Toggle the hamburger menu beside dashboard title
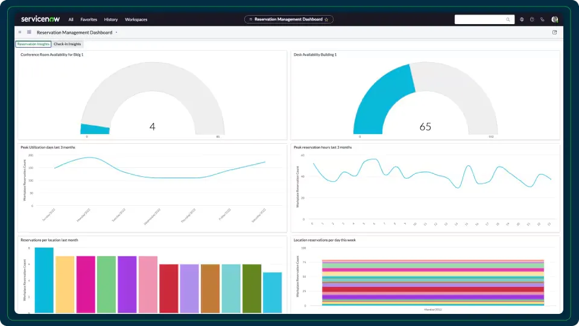This screenshot has height=326, width=579. coord(20,32)
